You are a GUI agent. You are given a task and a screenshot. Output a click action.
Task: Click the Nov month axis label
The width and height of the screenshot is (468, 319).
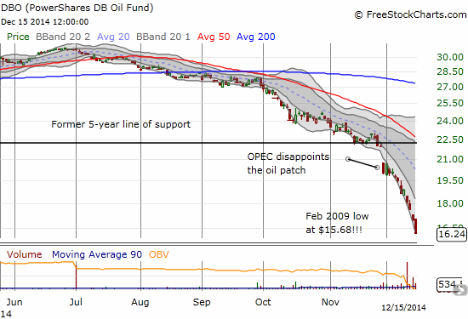coord(330,302)
